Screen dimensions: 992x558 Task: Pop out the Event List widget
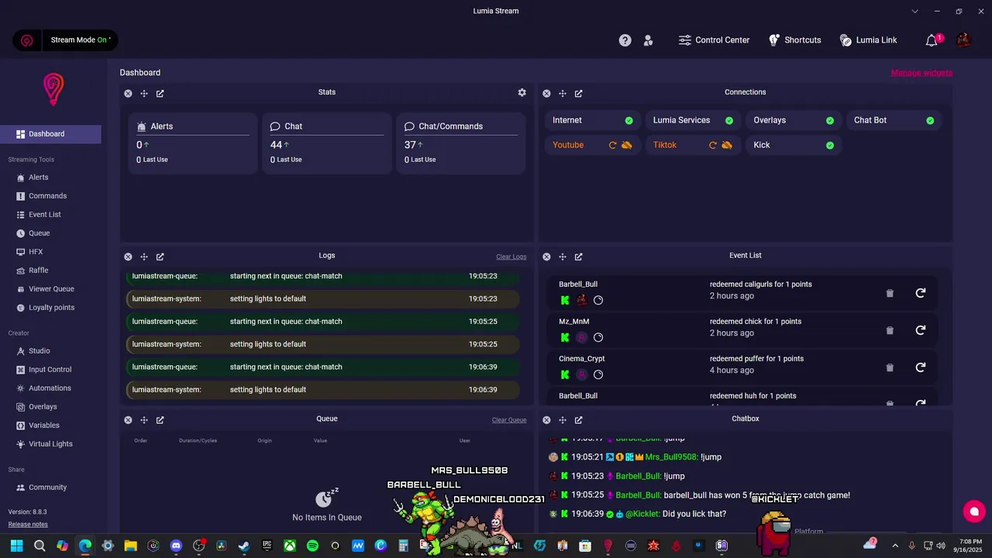tap(578, 257)
